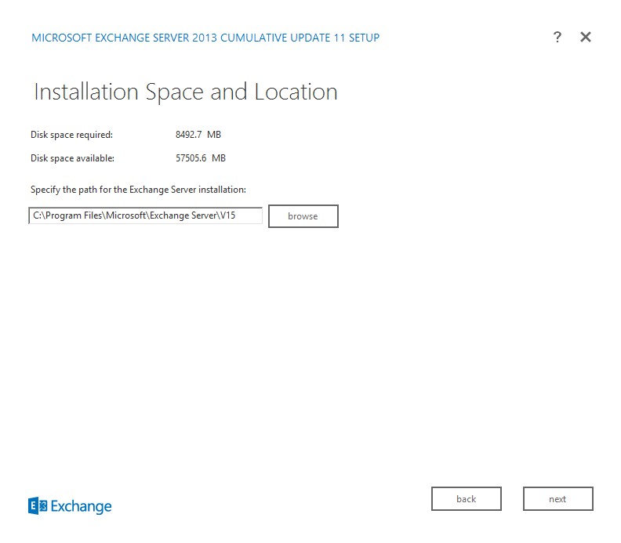Viewport: 621px width, 543px height.
Task: Place cursor on 'Program Files' in path
Action: (69, 215)
